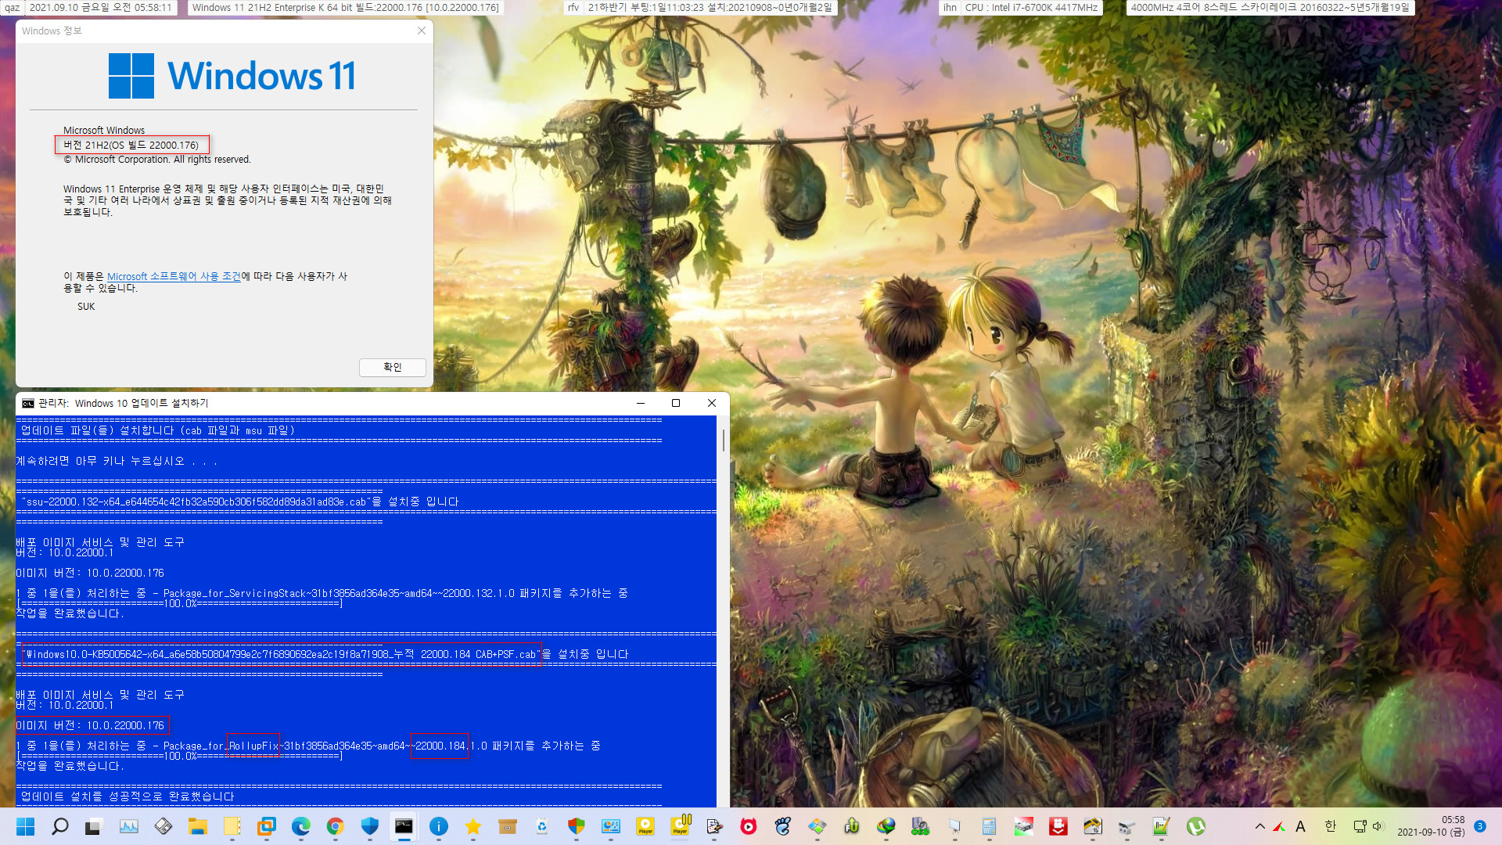Show hidden tray icons chevron
1502x845 pixels.
click(x=1259, y=826)
